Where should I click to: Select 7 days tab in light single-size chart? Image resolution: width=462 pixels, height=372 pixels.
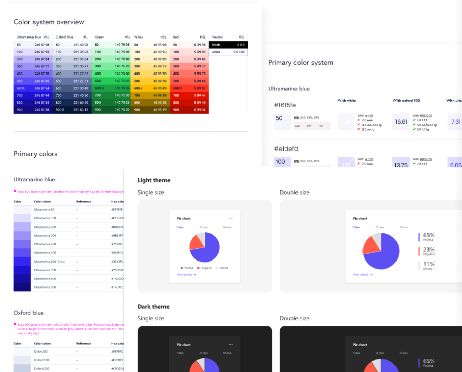pos(180,227)
